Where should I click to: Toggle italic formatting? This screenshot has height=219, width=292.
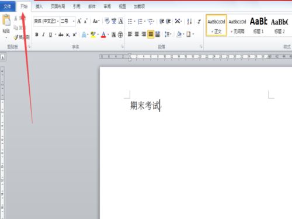click(x=43, y=34)
